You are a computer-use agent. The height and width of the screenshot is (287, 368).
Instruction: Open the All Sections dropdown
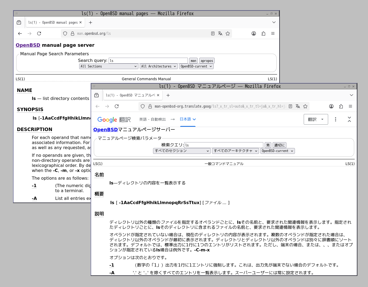(x=108, y=66)
